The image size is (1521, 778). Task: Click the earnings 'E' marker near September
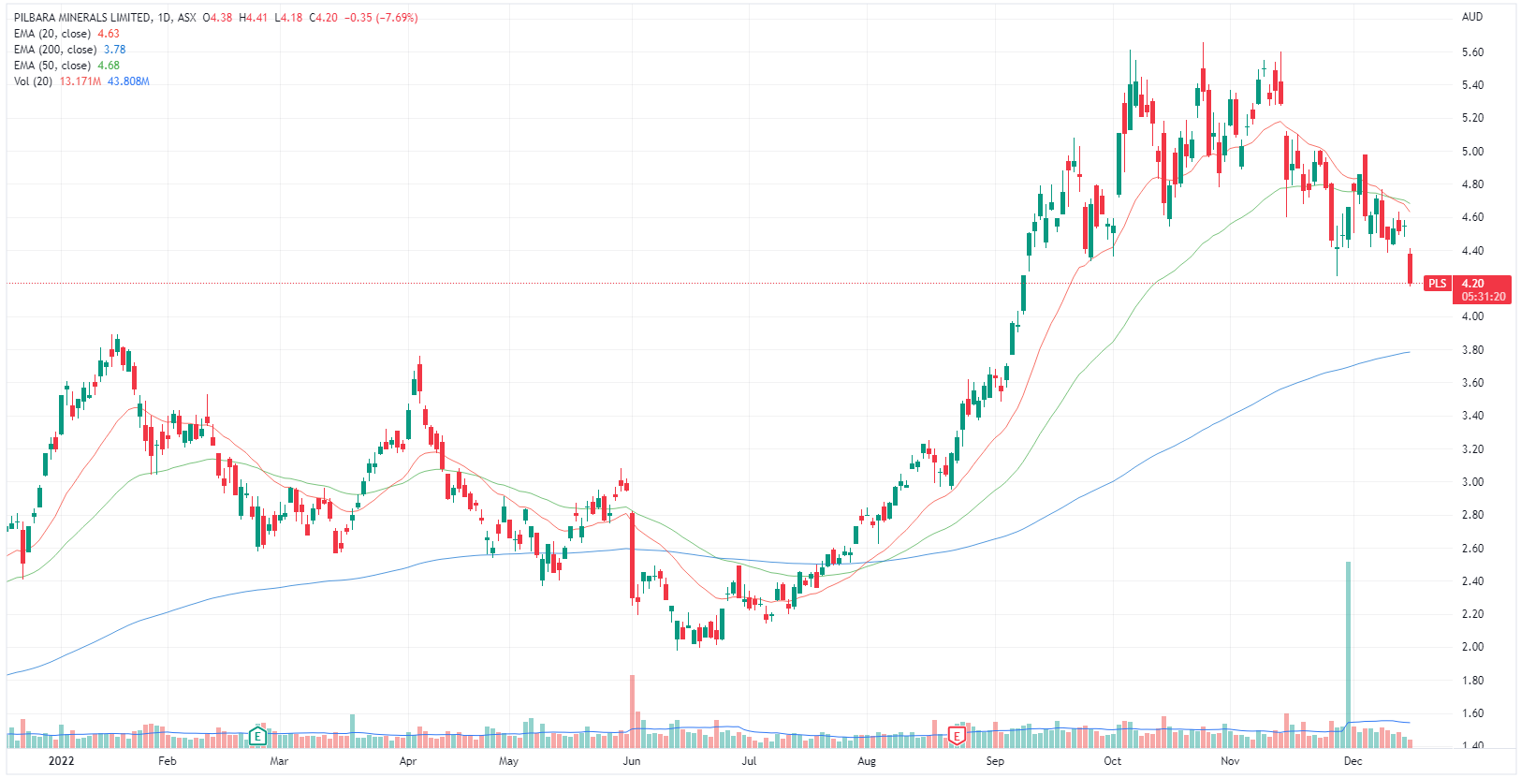(957, 737)
